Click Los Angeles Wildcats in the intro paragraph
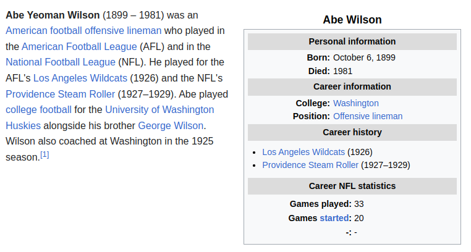This screenshot has width=471, height=252. coord(80,78)
